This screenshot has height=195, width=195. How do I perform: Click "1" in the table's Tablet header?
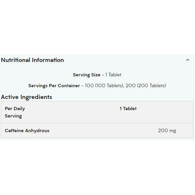coord(121,109)
